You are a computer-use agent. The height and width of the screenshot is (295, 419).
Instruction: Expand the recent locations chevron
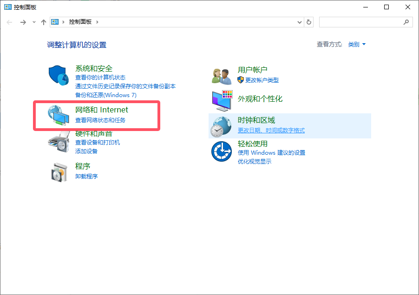tap(34, 22)
